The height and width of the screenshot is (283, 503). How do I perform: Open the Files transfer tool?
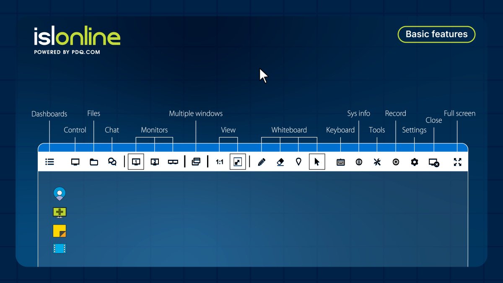click(94, 162)
